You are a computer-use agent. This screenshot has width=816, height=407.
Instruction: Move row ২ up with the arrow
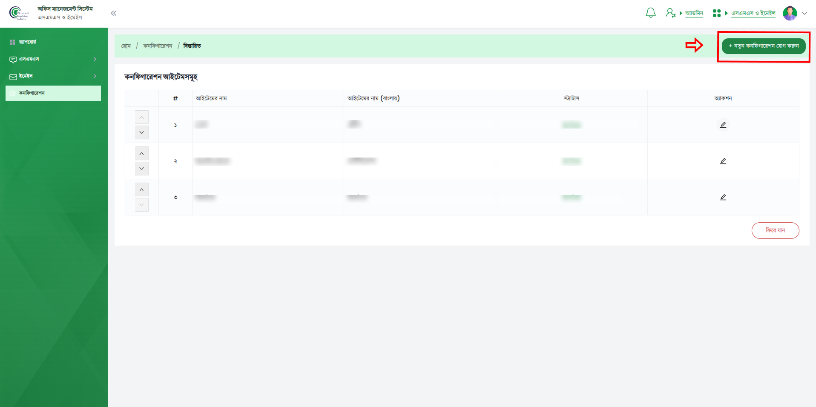click(142, 154)
